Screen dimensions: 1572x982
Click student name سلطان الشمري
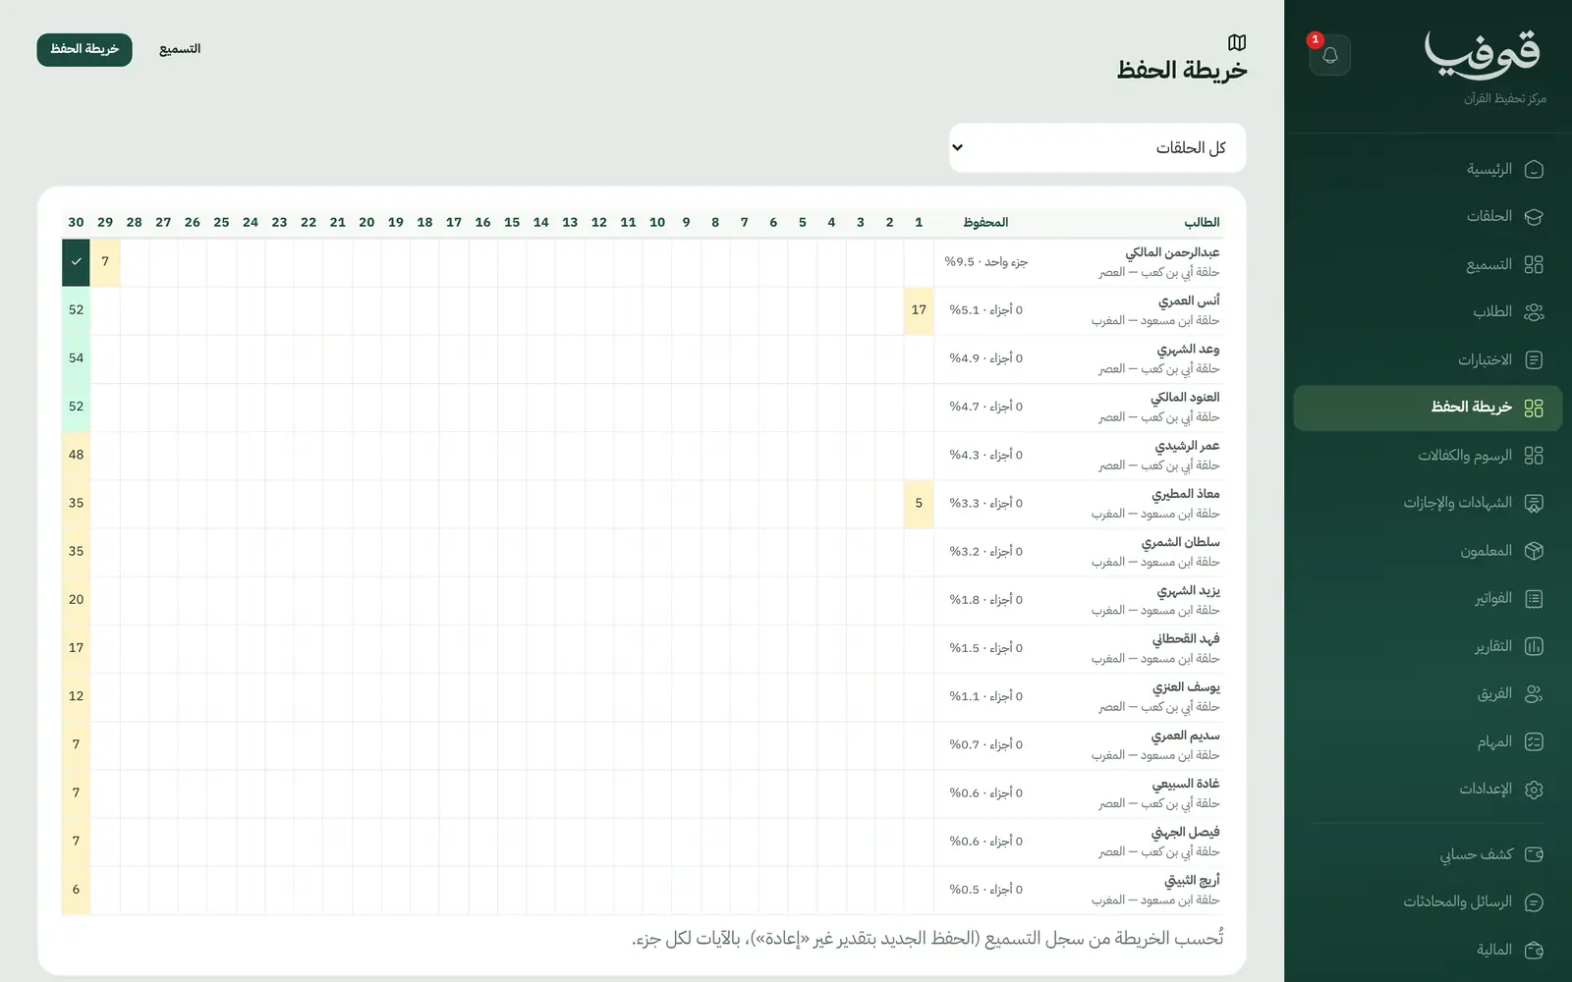tap(1180, 542)
